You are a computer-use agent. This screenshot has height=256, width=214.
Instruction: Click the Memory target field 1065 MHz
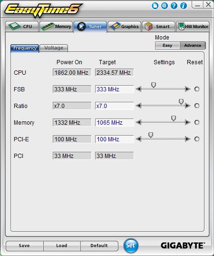click(114, 122)
